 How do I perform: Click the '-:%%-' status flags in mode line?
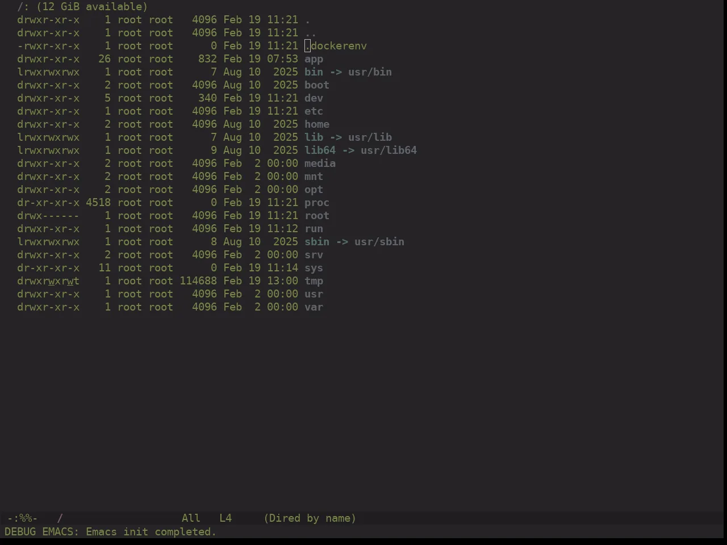(x=22, y=518)
